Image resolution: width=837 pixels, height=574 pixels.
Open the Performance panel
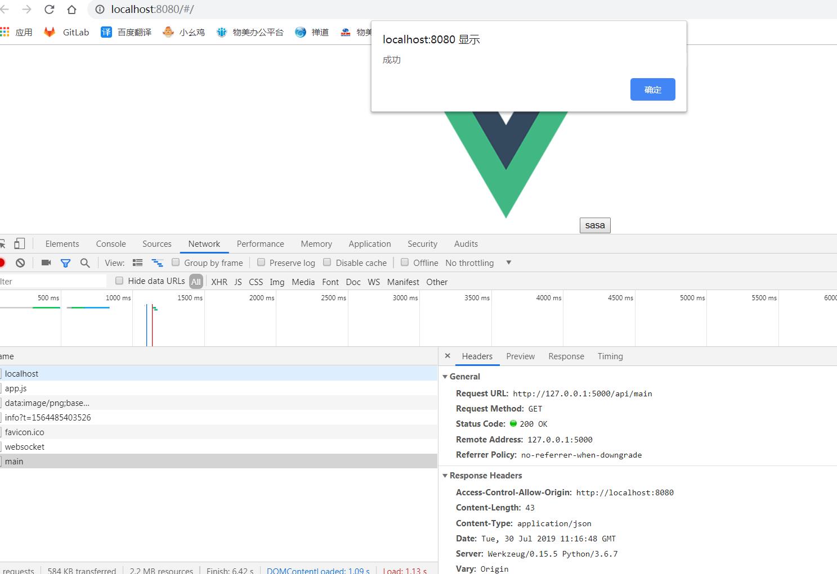(261, 244)
